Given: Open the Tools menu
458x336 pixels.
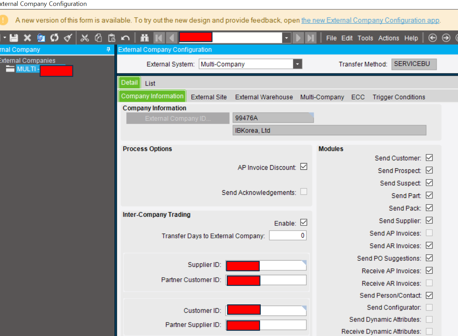Looking at the screenshot, I should [365, 38].
